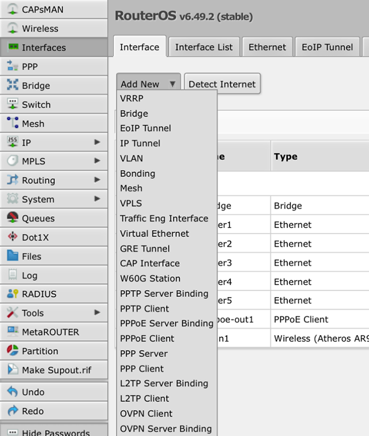Select PPP Server entry
Screen dimensions: 369x436
[x=167, y=354]
